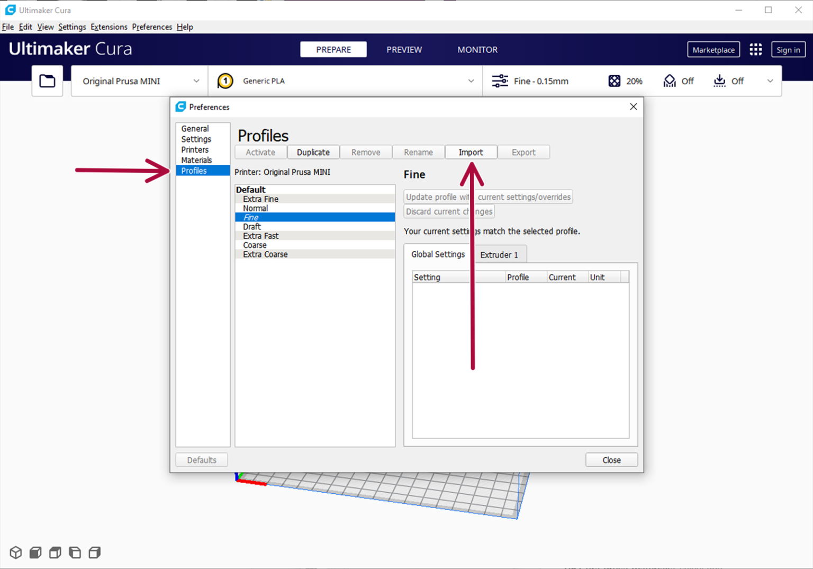Screen dimensions: 813x569
Task: Switch to the Extruder 1 tab
Action: pos(500,254)
